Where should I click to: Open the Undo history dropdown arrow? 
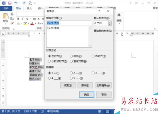pos(19,3)
